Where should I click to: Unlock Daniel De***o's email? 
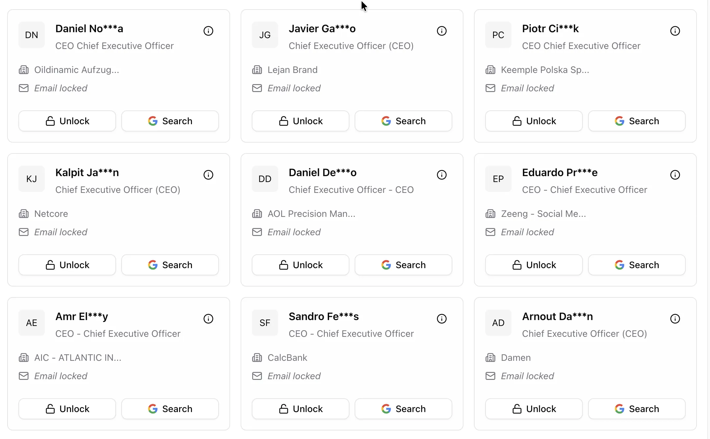click(x=300, y=265)
